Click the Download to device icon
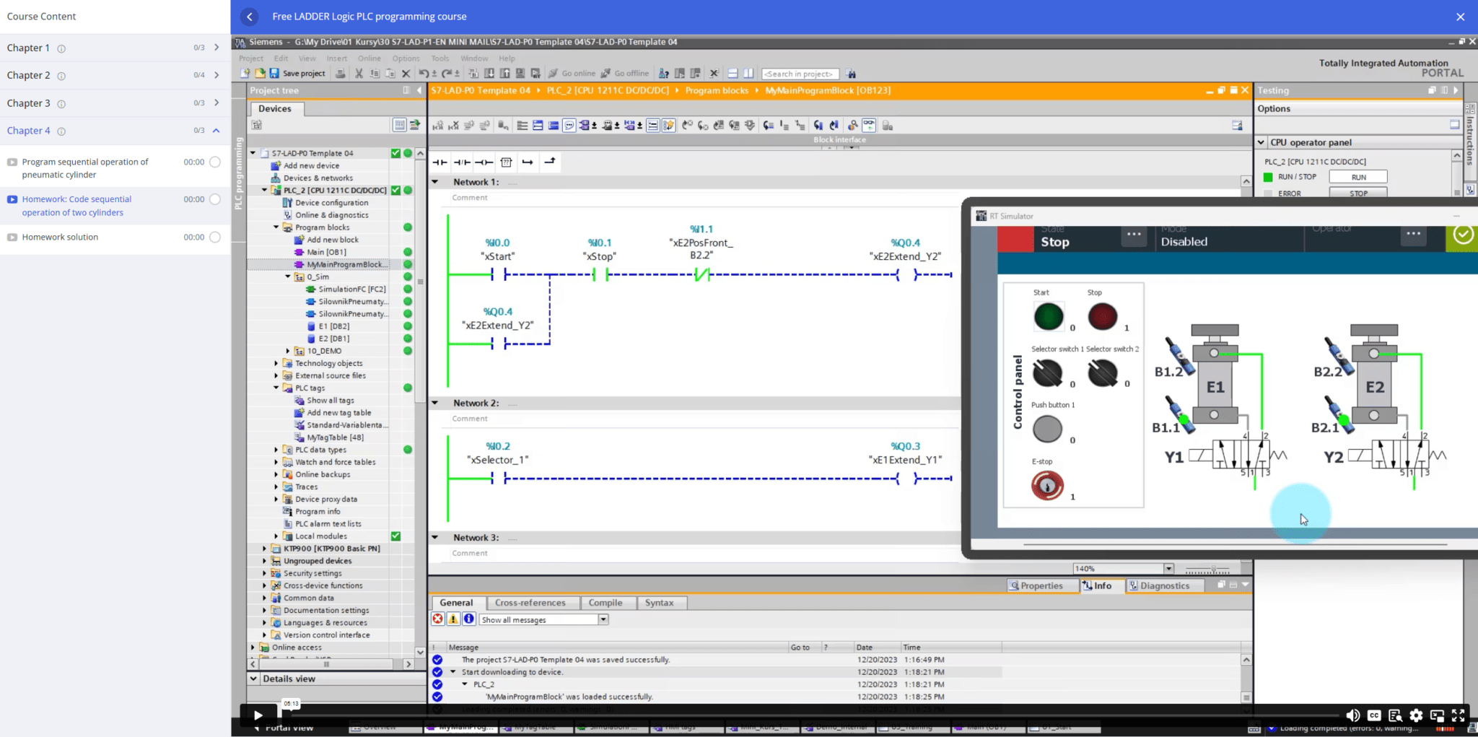 [x=489, y=73]
